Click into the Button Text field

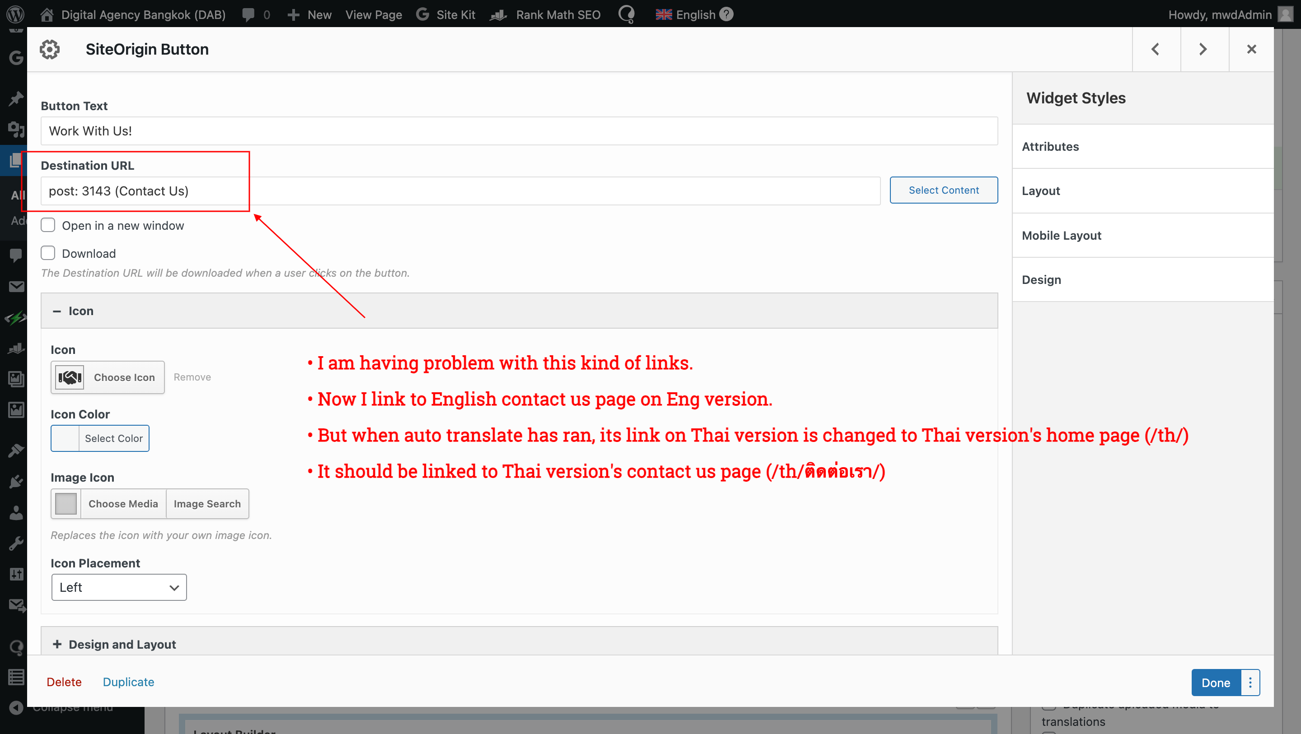coord(519,131)
